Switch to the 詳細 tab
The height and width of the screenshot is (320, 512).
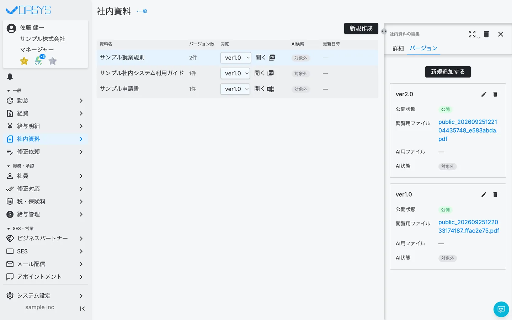pos(398,48)
